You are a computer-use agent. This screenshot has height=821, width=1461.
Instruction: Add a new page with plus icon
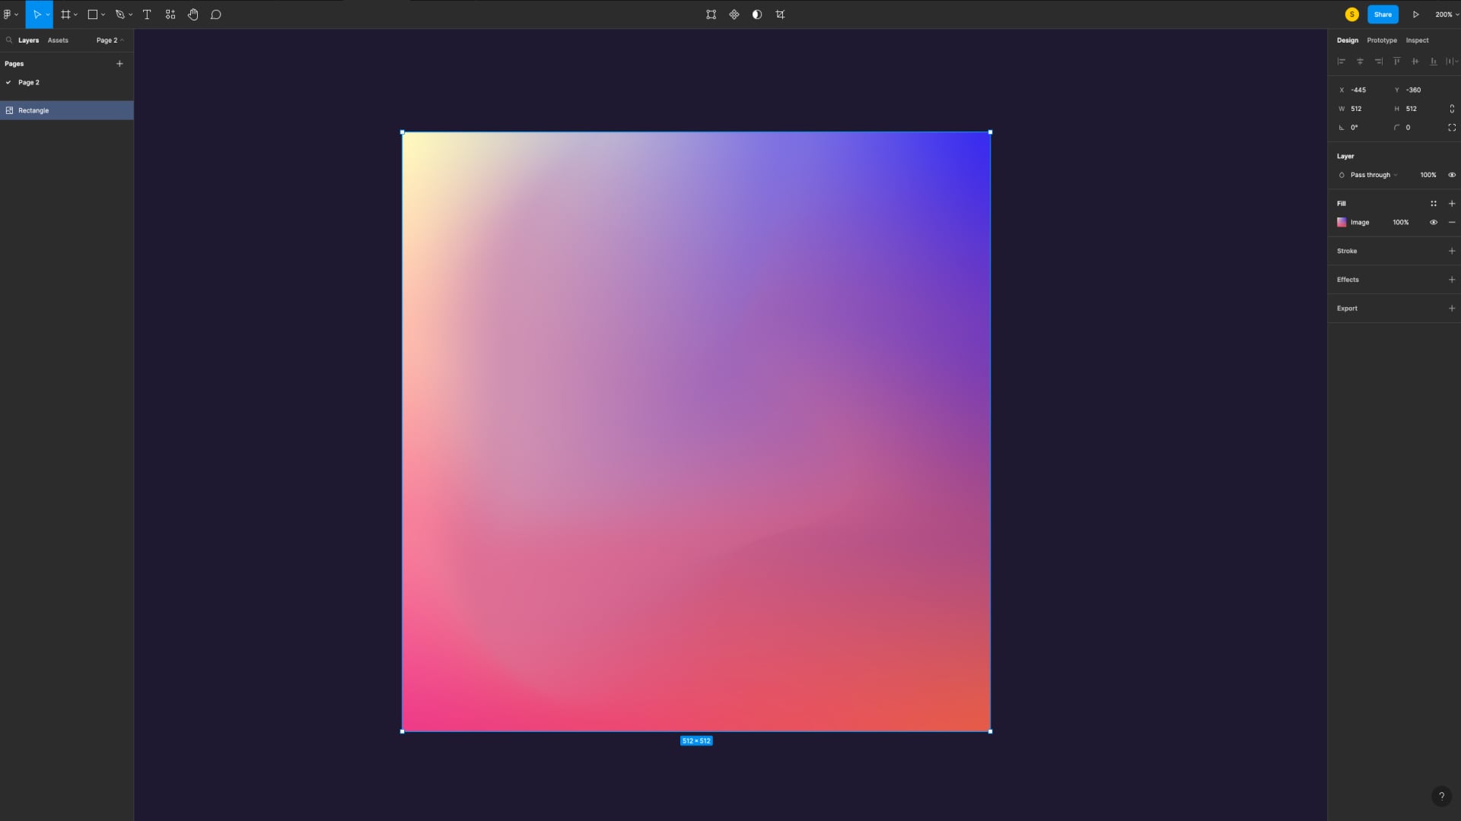(x=119, y=64)
